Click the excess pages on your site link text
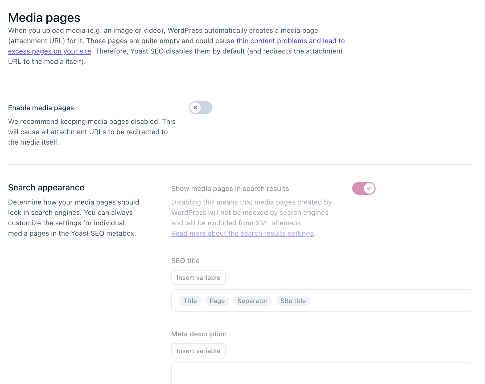 click(x=50, y=51)
